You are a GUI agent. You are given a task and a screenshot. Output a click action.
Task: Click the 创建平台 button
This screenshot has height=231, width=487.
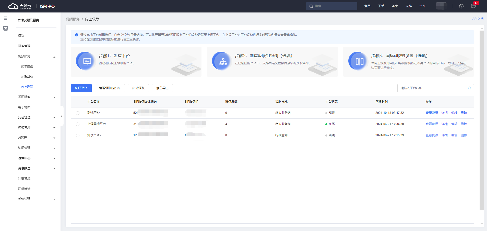pyautogui.click(x=81, y=88)
